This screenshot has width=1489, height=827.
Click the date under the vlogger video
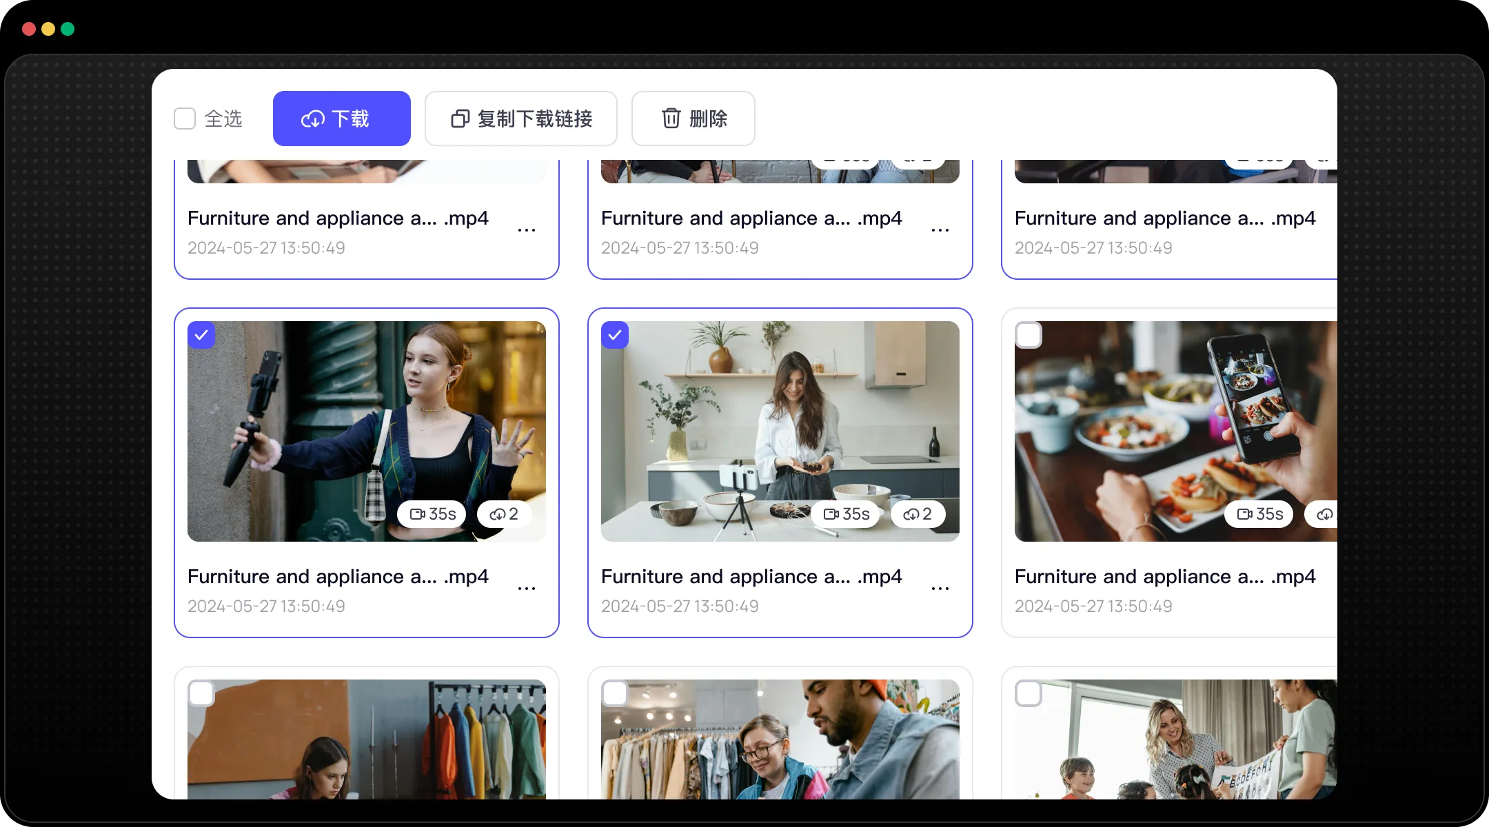[x=266, y=606]
